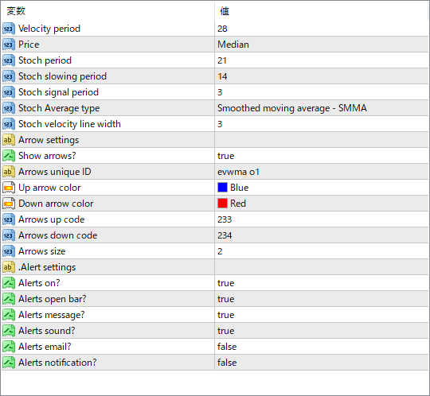Open the Stoch Average type SMMA dropdown

tap(322, 108)
